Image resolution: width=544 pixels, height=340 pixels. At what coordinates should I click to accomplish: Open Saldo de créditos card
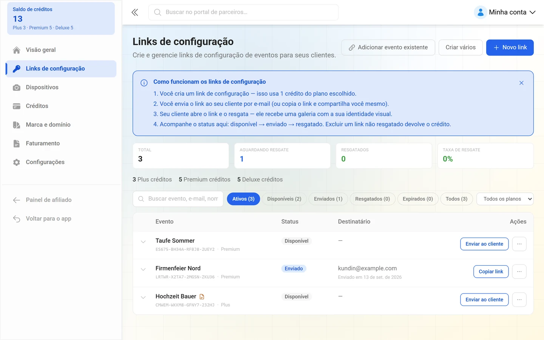coord(61,19)
